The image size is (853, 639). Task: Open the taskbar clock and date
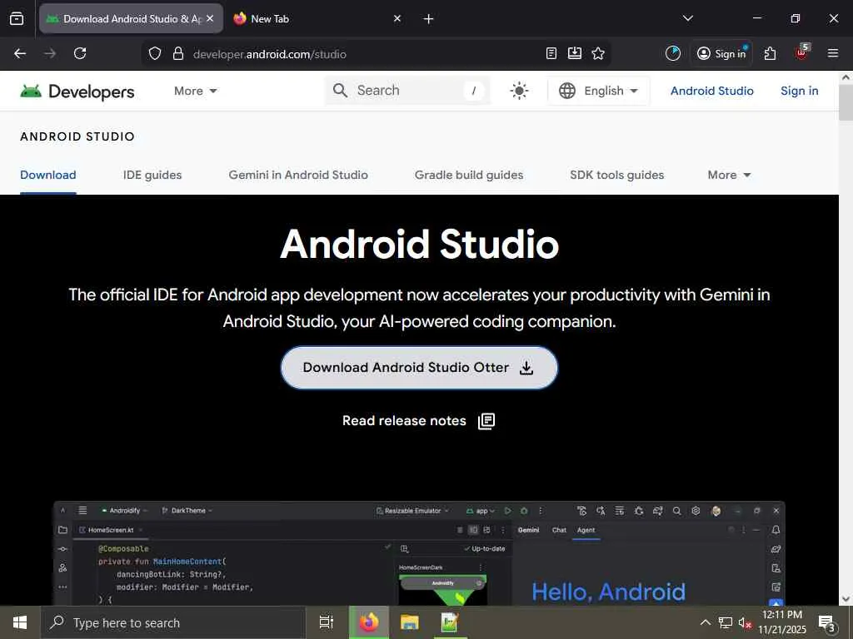782,622
